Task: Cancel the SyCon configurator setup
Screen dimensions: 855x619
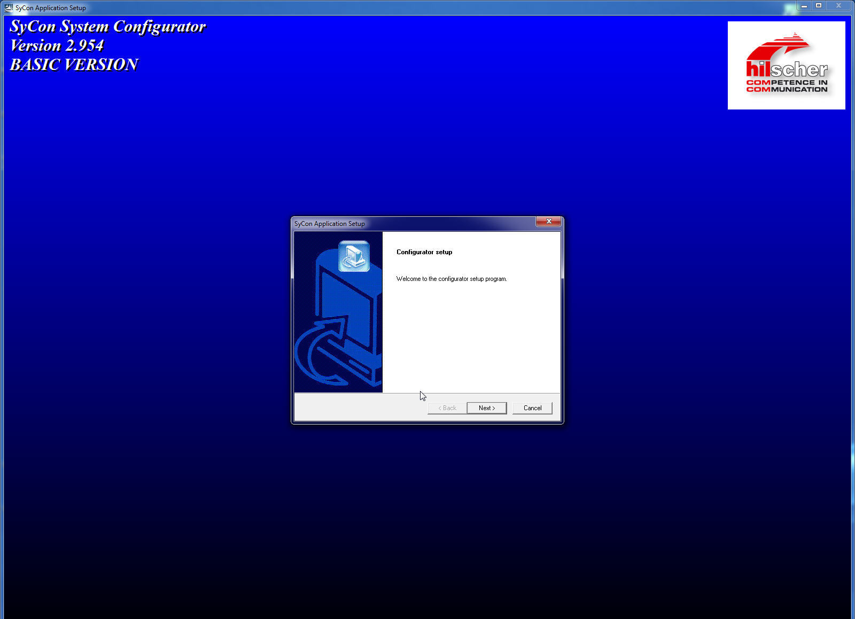Action: tap(532, 408)
